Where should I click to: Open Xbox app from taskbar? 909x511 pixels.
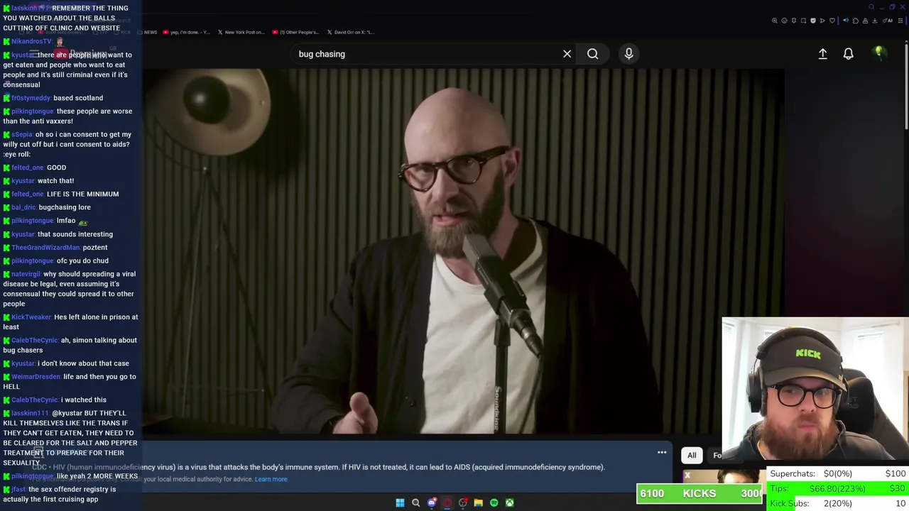[x=509, y=502]
